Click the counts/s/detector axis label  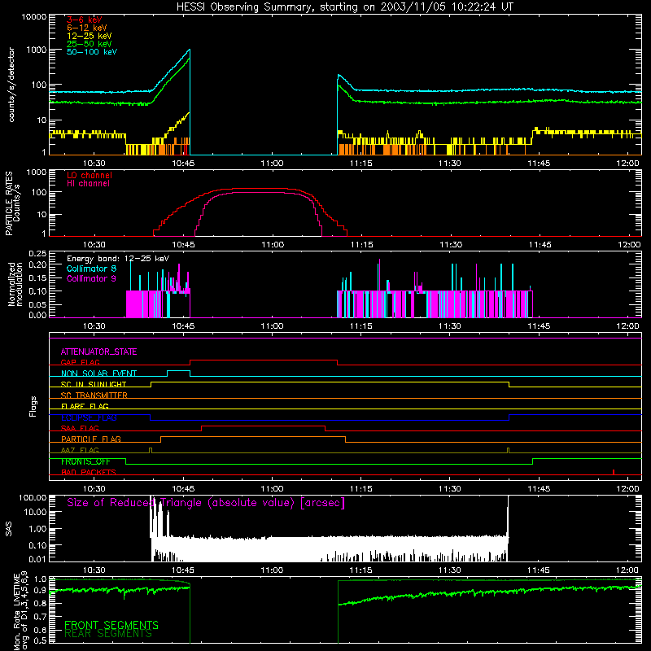tap(11, 85)
